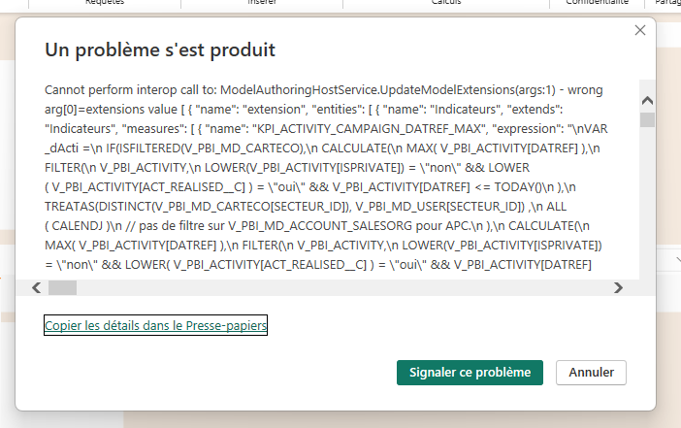Click the empty horizontal scrollbar track

tap(340, 287)
